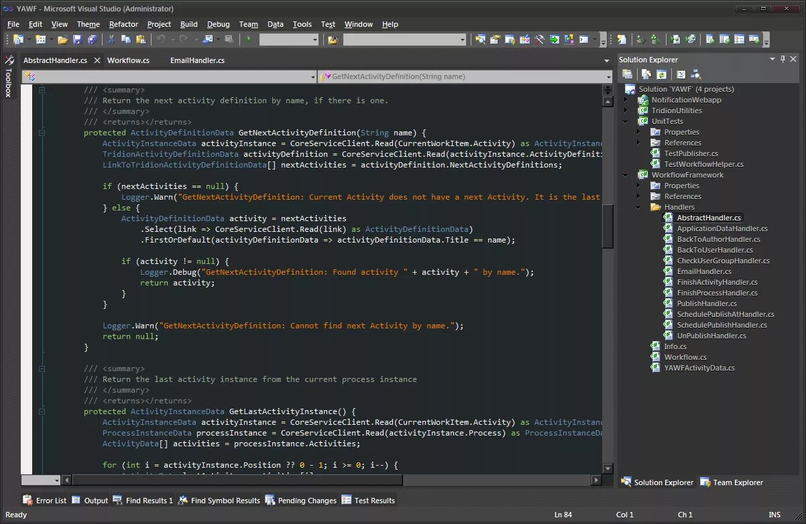This screenshot has width=806, height=524.
Task: Open the Toolbox side panel
Action: click(9, 75)
